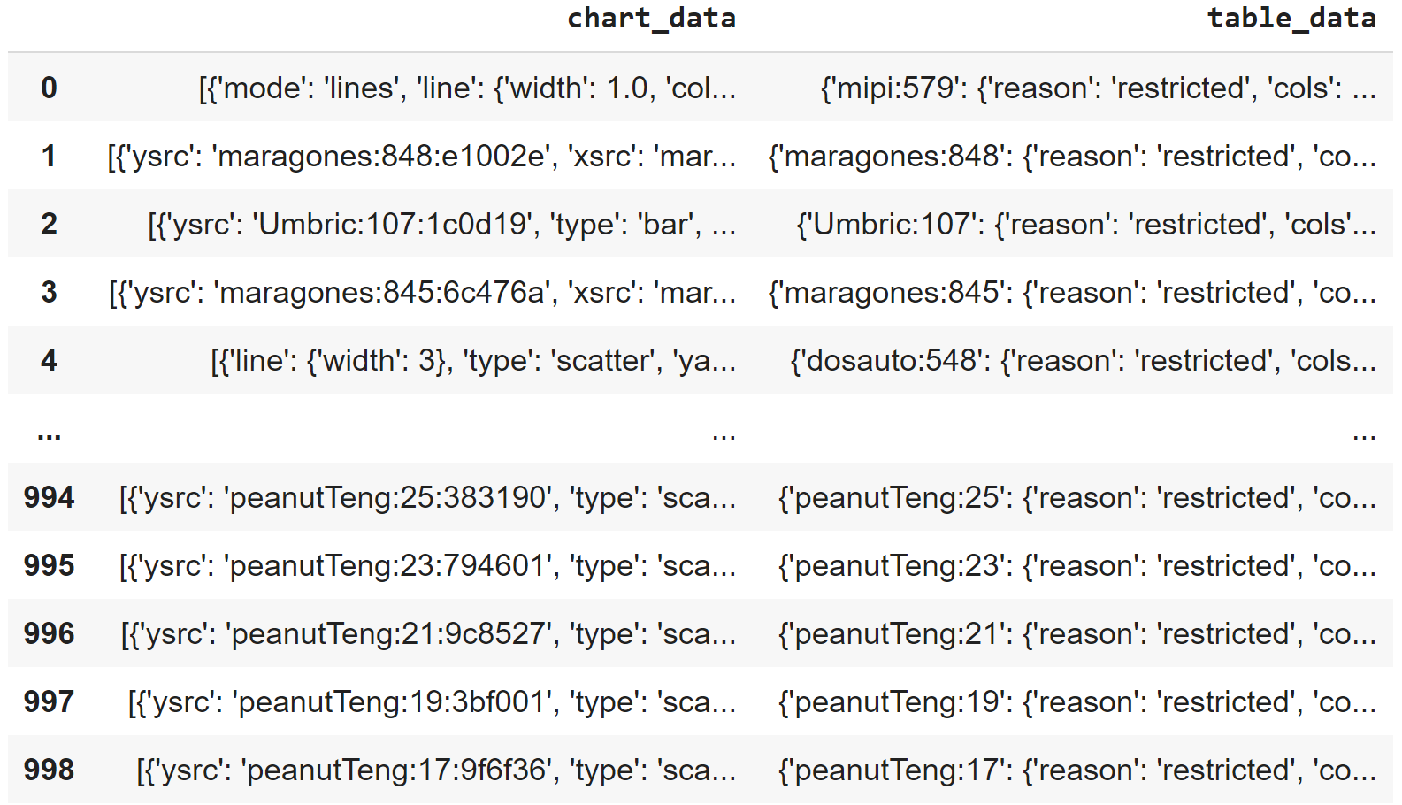Click table_data cell for peanutTeng:17
1402x805 pixels.
coord(1076,770)
